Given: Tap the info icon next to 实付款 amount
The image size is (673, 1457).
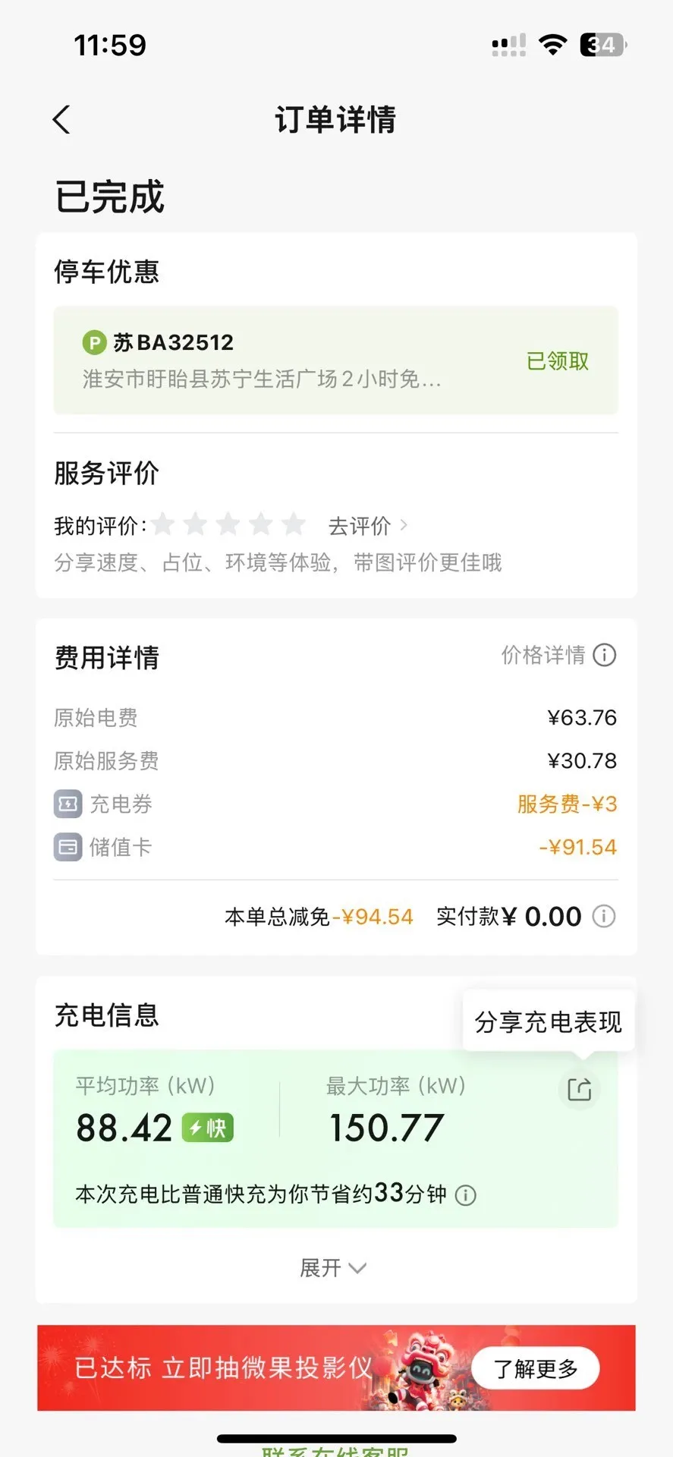Looking at the screenshot, I should coord(604,916).
